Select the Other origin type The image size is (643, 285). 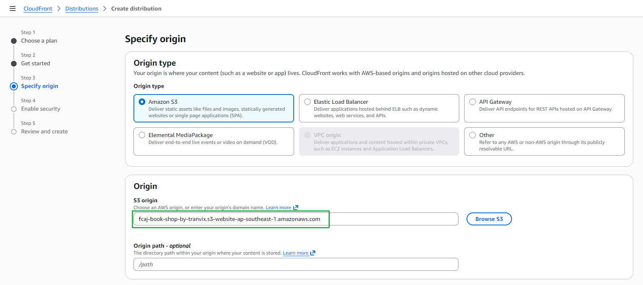coord(544,141)
